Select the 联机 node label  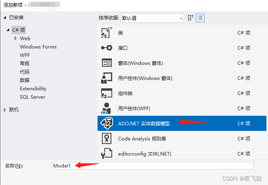click(x=14, y=109)
